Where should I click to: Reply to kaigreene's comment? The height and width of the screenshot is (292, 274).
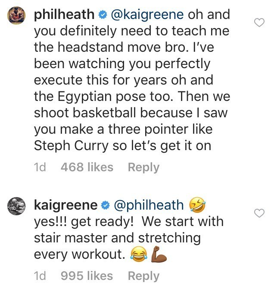point(143,276)
